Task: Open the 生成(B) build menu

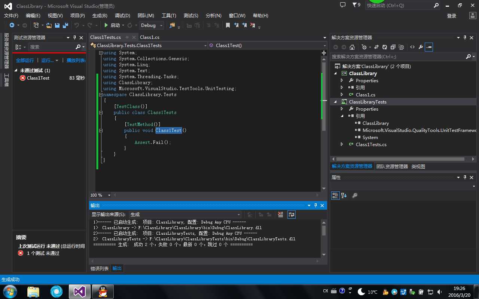Action: click(x=100, y=16)
